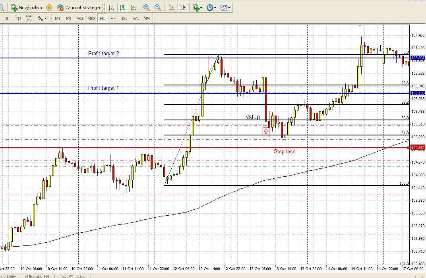The height and width of the screenshot is (278, 426).
Task: Click the '14 Oct 14:00' time label
Action: (362, 269)
